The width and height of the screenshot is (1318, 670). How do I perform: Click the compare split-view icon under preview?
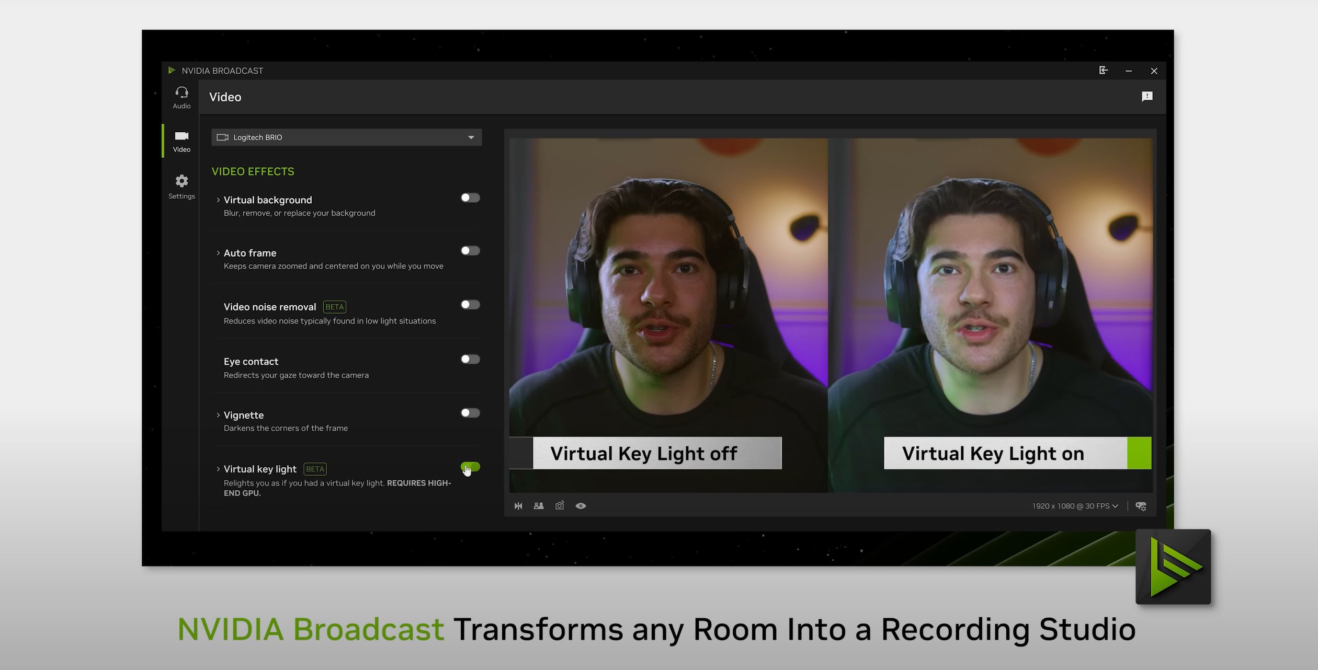(518, 506)
